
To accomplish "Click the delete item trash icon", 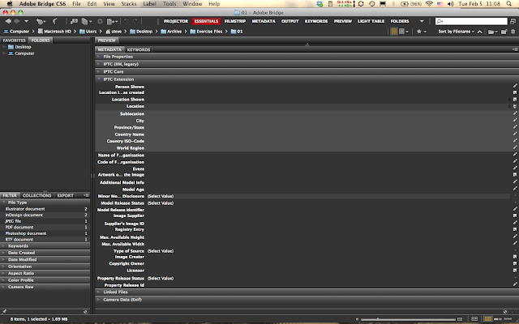I will [513, 32].
